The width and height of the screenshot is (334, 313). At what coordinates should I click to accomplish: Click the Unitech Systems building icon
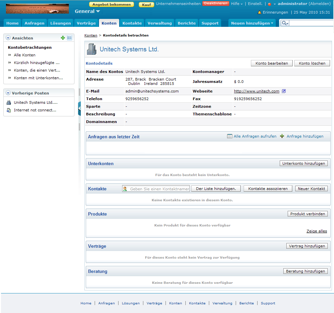point(92,49)
